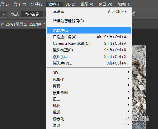
Task: Open the dropdown left of 类型
Action: (x=3, y=14)
